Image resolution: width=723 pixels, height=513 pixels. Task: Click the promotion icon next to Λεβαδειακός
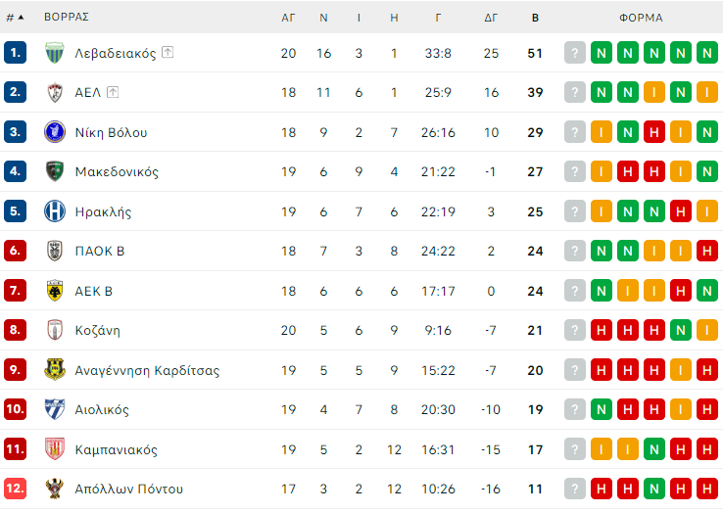point(168,53)
